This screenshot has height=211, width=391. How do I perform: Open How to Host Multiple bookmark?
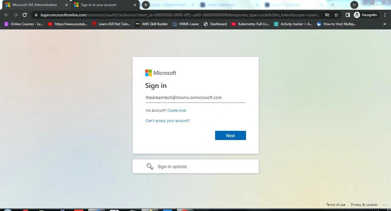336,24
